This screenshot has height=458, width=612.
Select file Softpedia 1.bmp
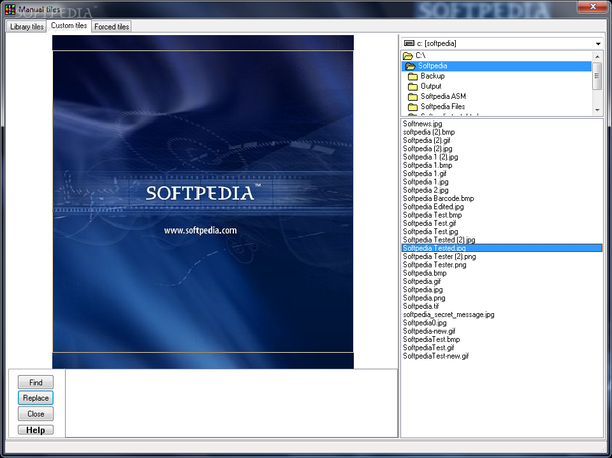(427, 165)
